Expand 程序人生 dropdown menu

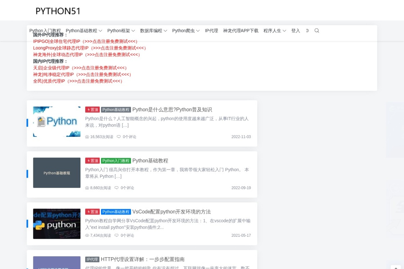tap(275, 31)
